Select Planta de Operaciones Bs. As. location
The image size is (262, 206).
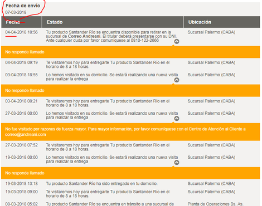pyautogui.click(x=216, y=204)
